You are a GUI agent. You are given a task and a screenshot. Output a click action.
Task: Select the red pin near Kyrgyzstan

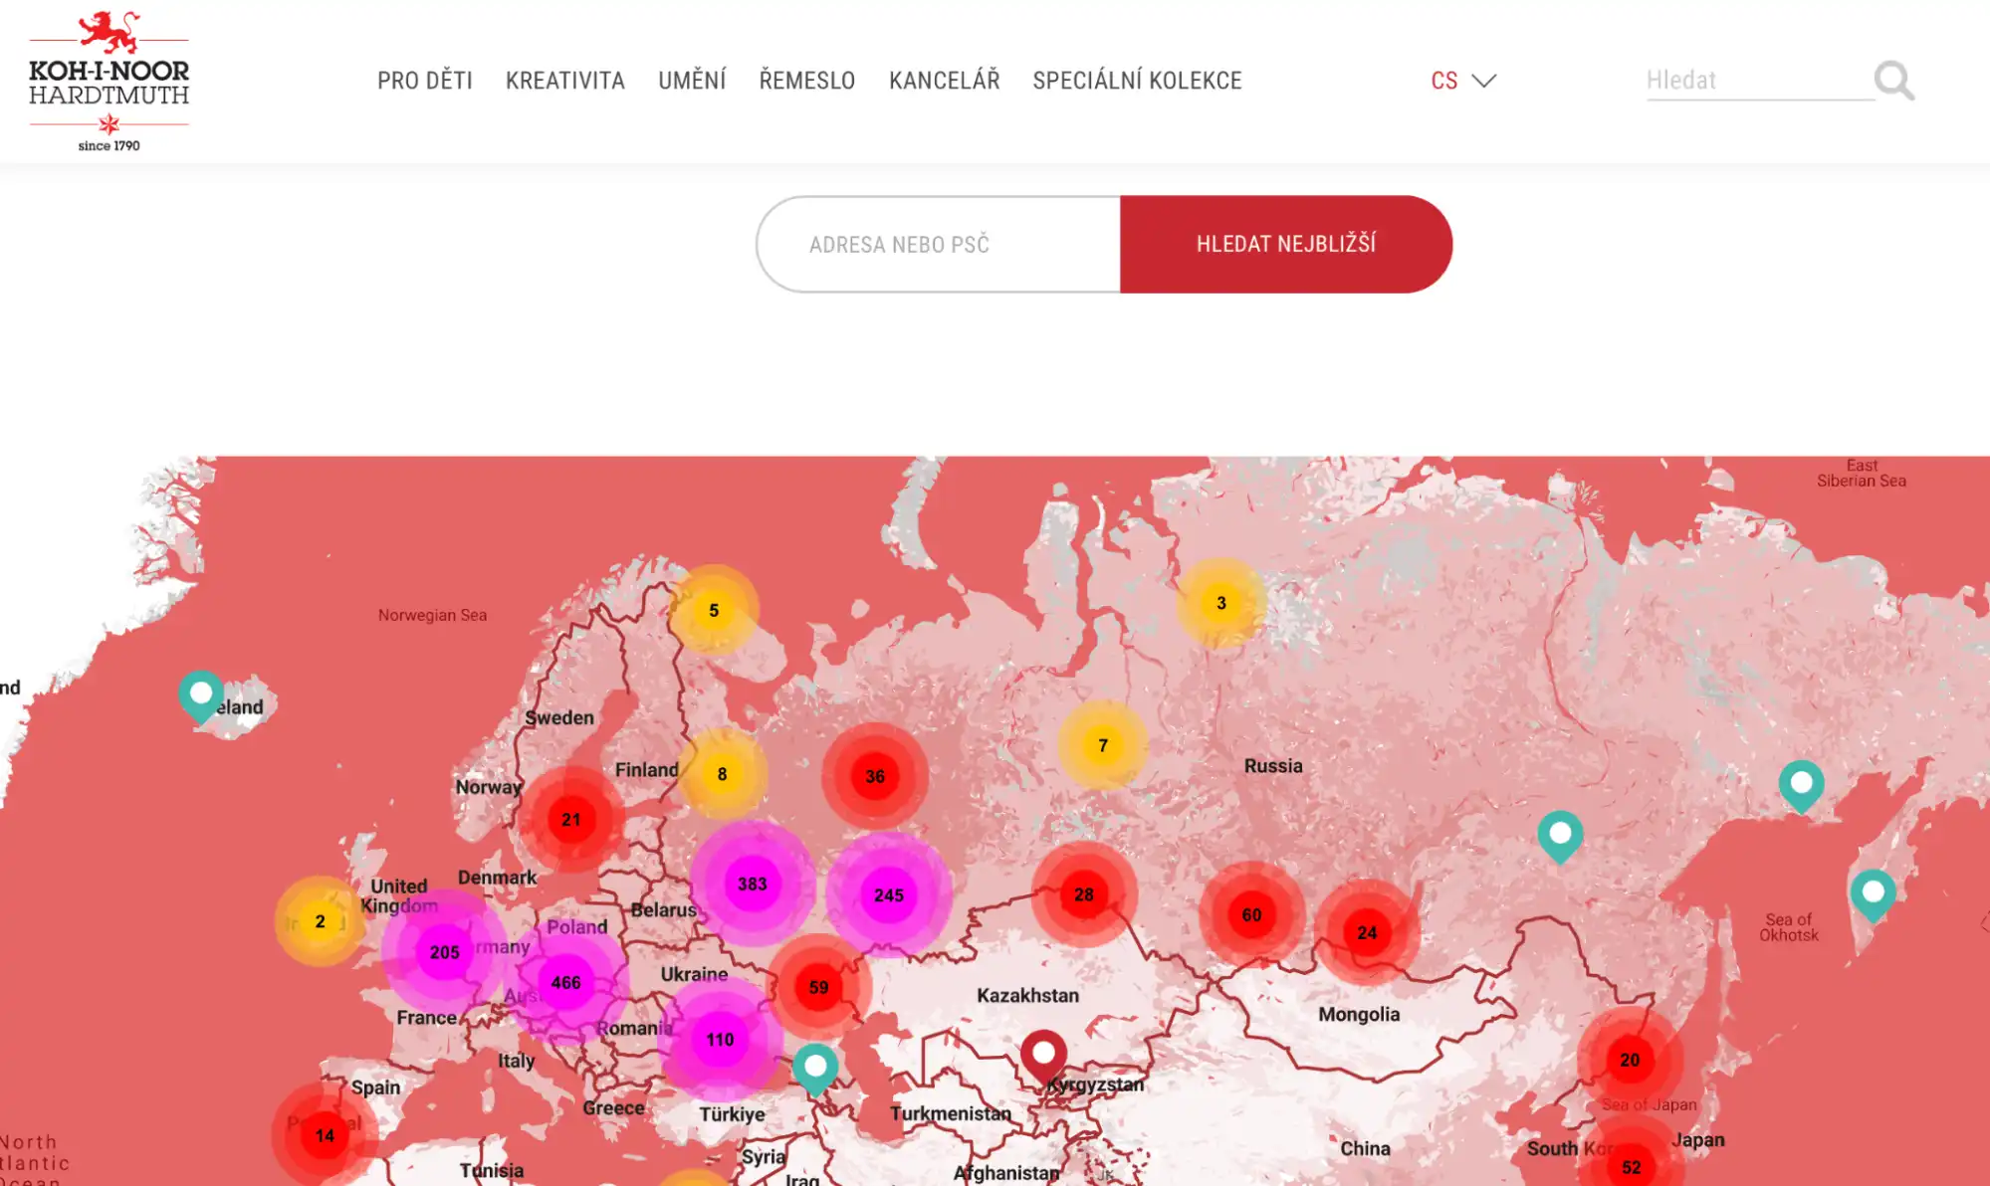coord(1043,1056)
